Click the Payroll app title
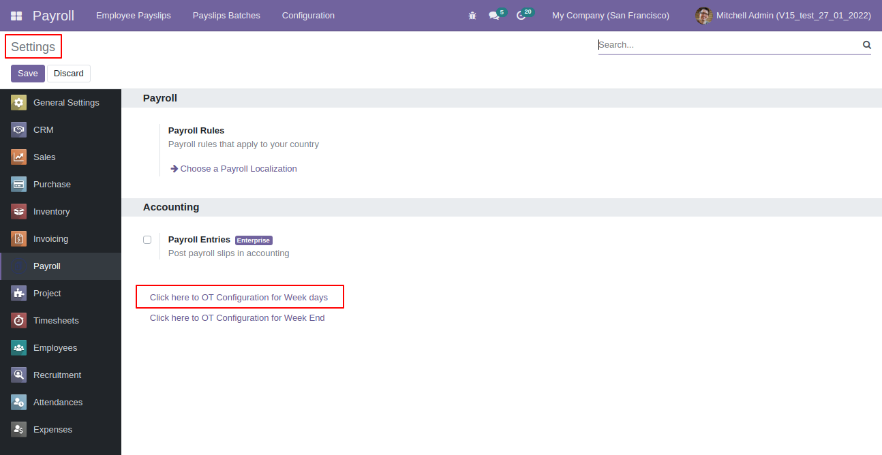 [53, 16]
